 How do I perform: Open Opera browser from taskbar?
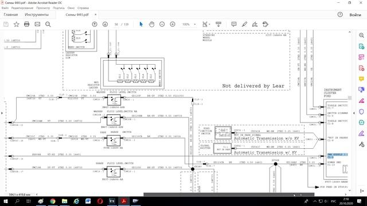100,201
